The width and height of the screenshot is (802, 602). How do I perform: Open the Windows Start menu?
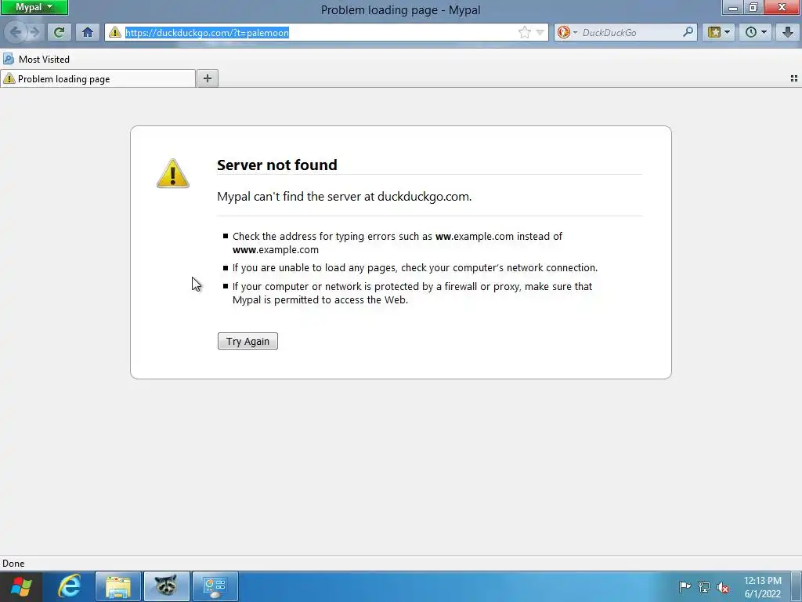pyautogui.click(x=21, y=586)
